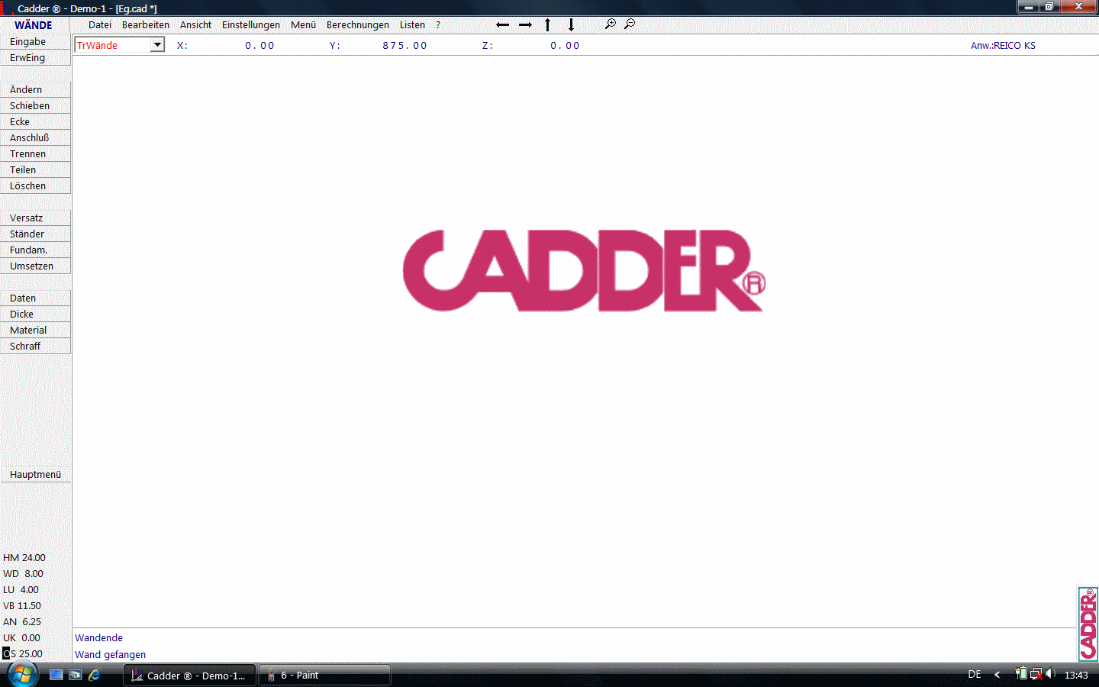Click the Fundam. sidebar button
The width and height of the screenshot is (1099, 687).
tap(36, 250)
